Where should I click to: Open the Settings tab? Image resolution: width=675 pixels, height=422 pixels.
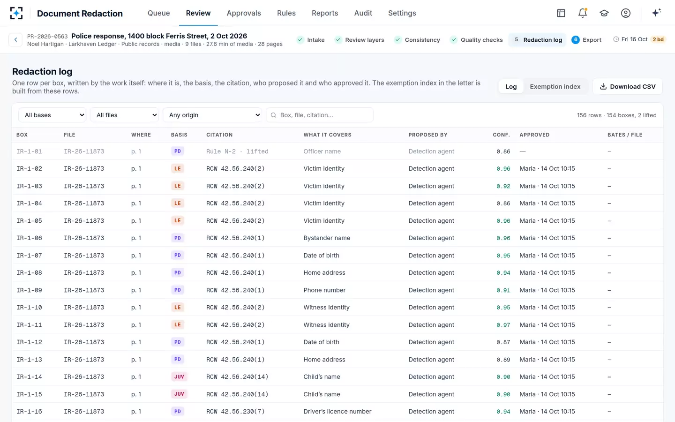coord(402,13)
